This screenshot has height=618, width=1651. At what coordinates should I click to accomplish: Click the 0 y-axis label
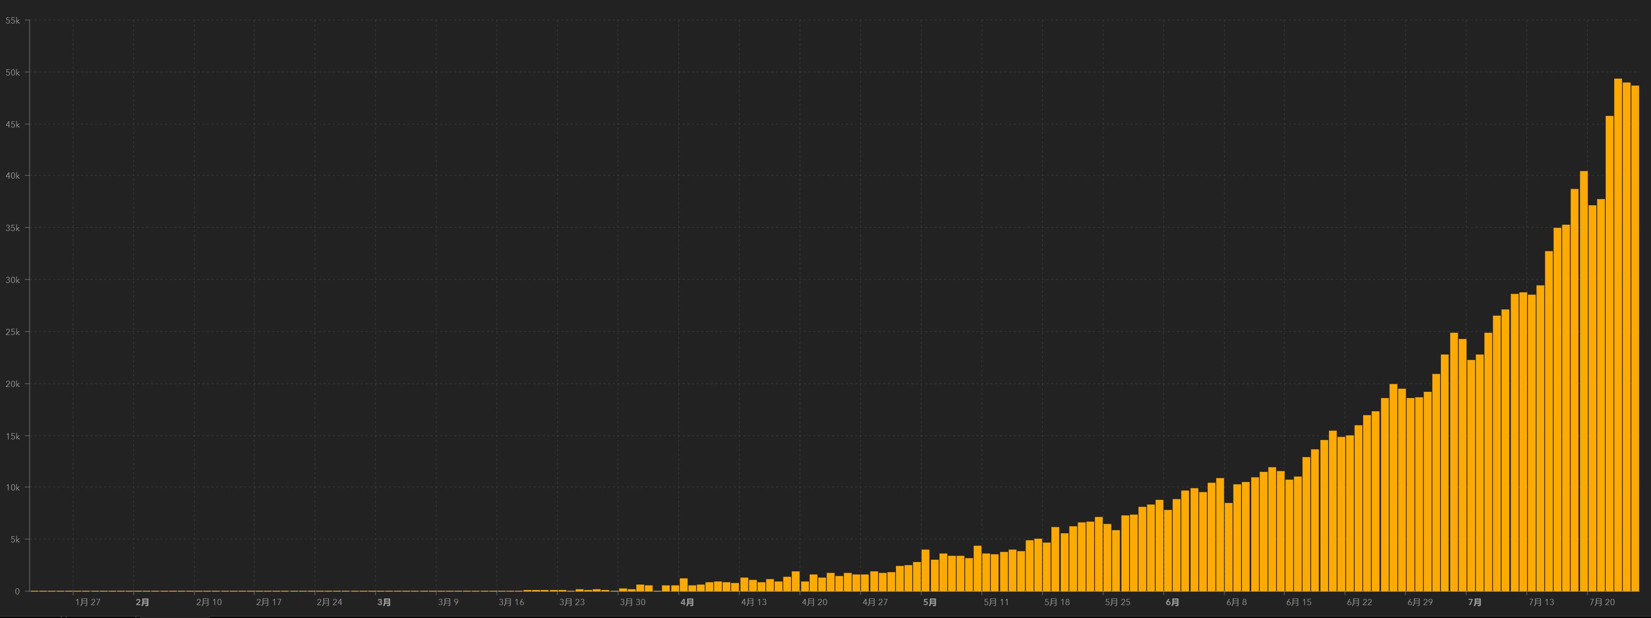click(17, 591)
